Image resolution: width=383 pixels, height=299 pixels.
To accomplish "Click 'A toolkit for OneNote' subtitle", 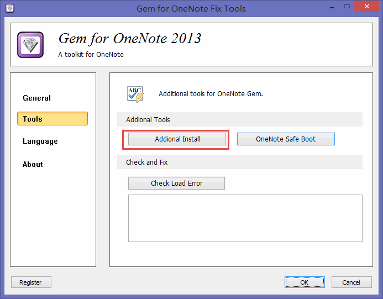I will 91,55.
